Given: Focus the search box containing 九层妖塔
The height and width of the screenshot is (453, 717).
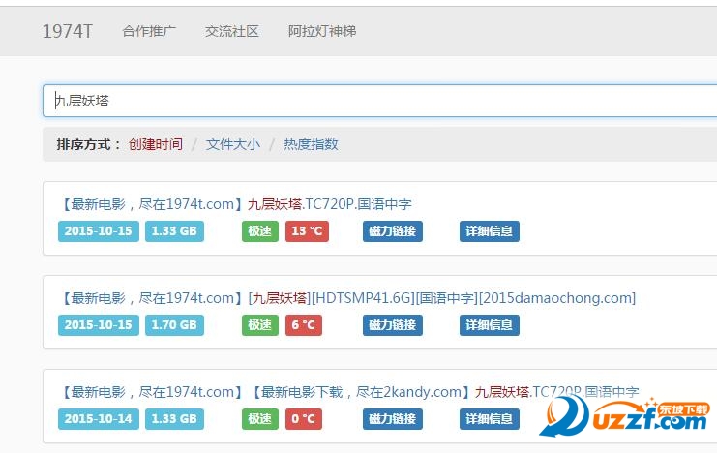Looking at the screenshot, I should pyautogui.click(x=380, y=101).
